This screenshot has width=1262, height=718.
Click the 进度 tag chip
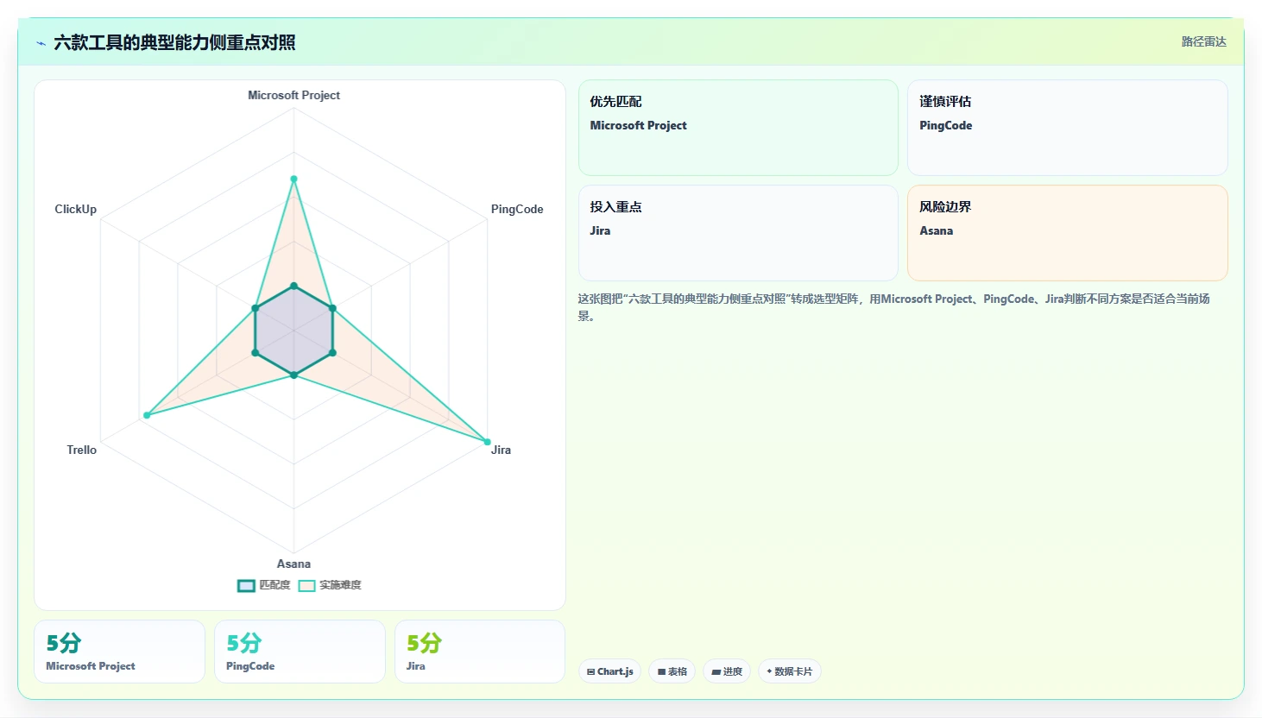click(727, 671)
